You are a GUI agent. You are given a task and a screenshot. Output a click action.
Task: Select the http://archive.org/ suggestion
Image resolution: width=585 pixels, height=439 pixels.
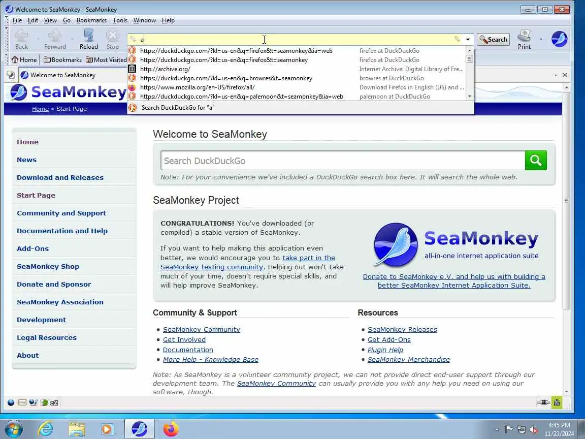click(x=297, y=69)
